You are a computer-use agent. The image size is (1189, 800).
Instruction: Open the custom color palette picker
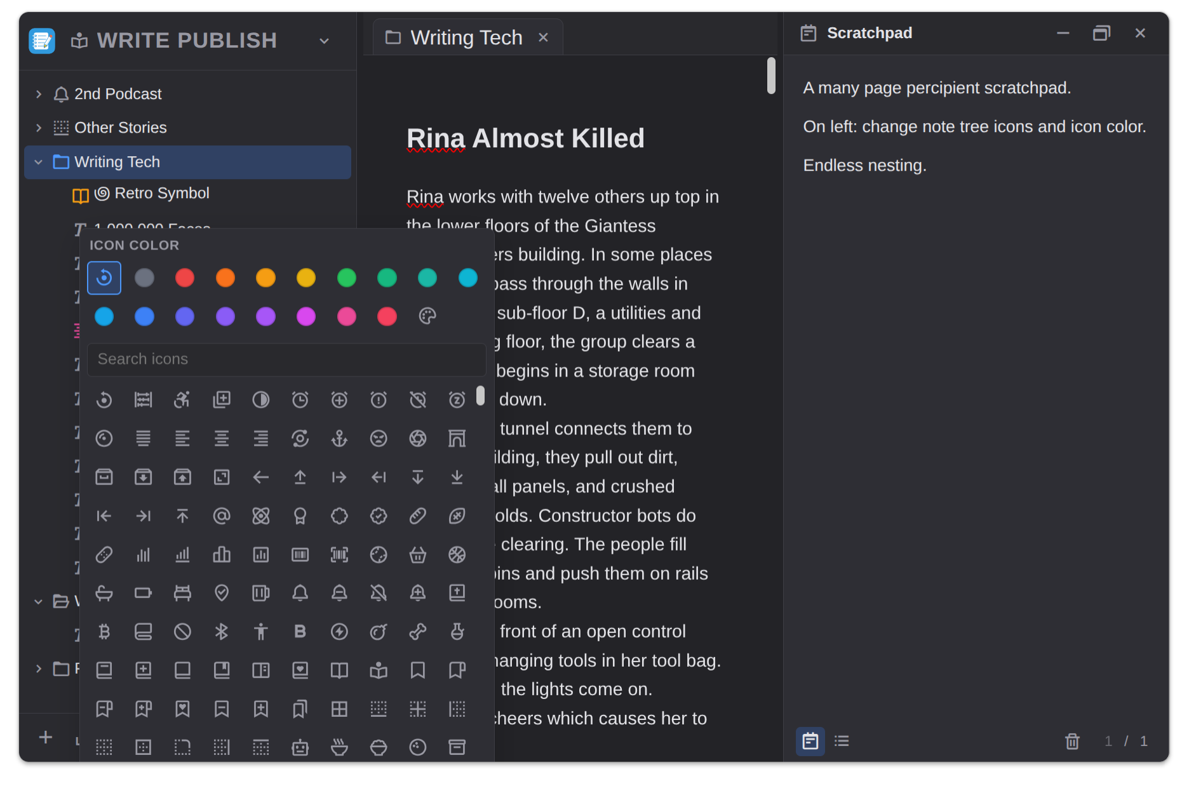427,316
